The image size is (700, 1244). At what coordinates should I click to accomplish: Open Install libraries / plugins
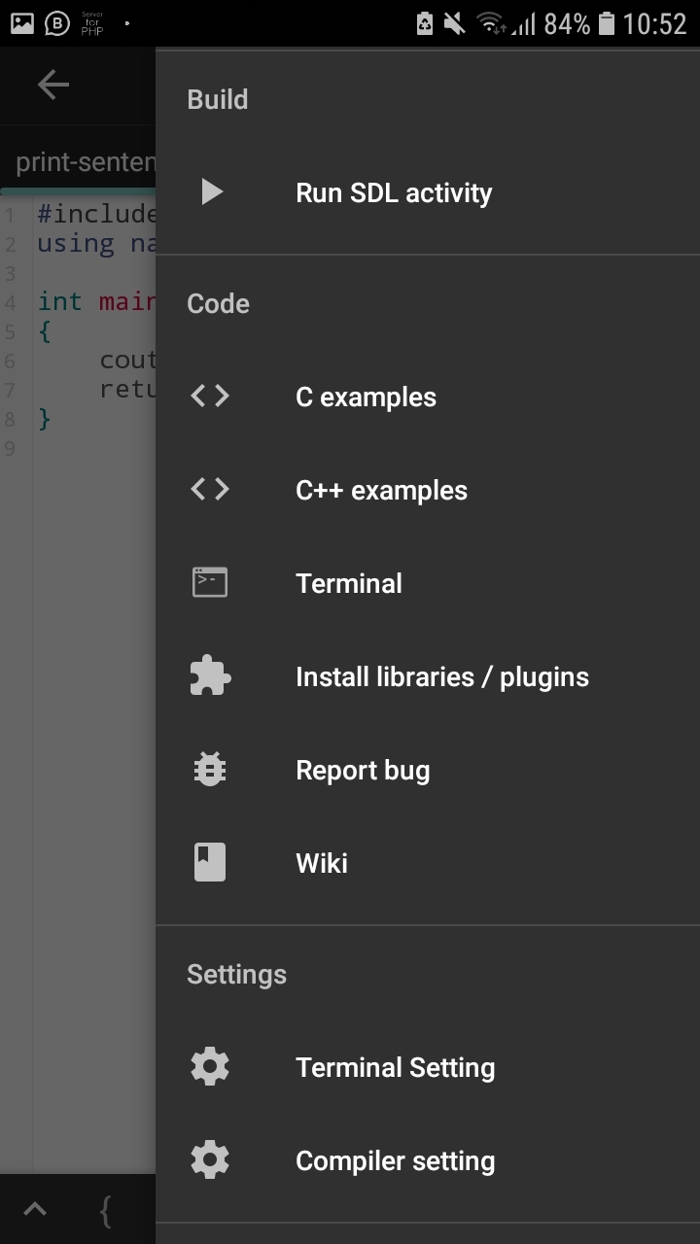point(442,675)
